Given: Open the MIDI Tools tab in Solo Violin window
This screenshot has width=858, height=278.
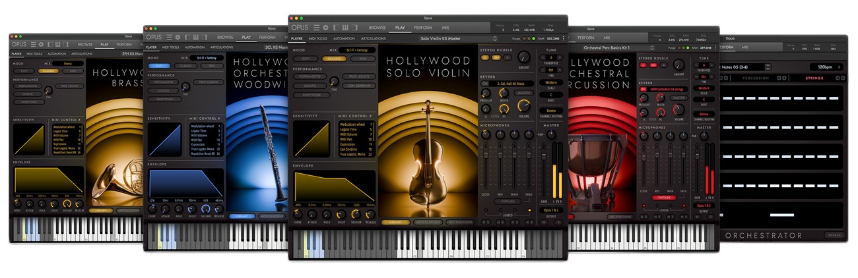Looking at the screenshot, I should [318, 38].
